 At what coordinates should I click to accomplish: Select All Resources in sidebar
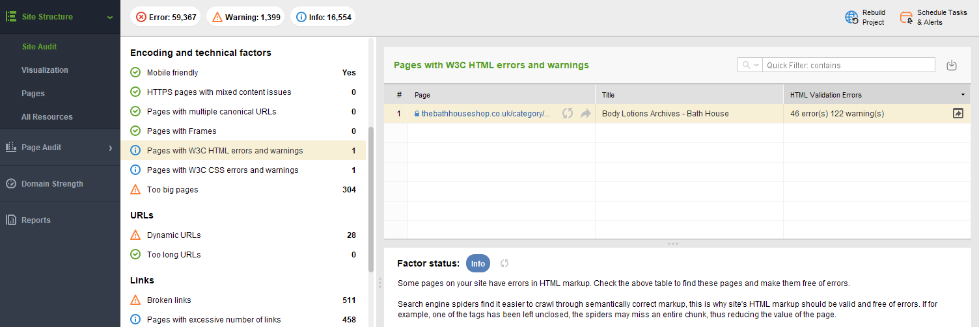click(47, 117)
